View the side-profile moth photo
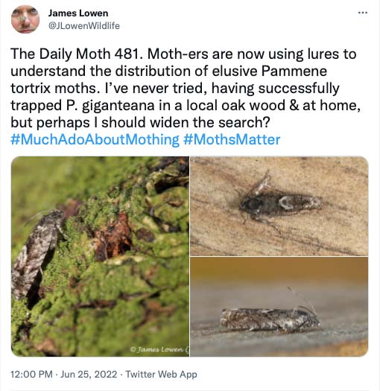380x391 pixels. click(279, 307)
